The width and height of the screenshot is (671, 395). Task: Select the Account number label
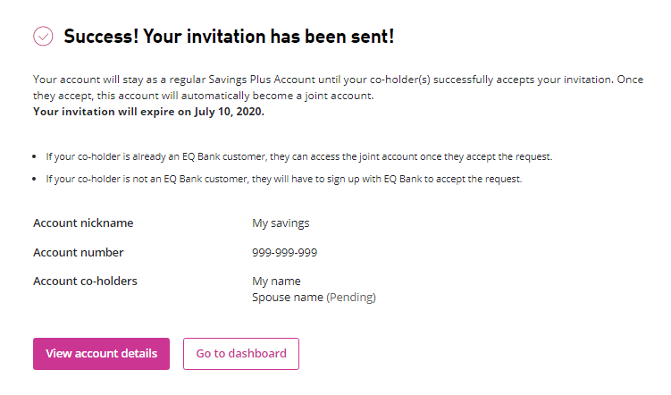click(79, 252)
